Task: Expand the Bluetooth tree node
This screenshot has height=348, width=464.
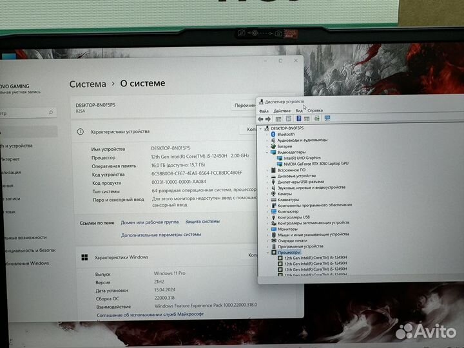Action: pyautogui.click(x=267, y=134)
